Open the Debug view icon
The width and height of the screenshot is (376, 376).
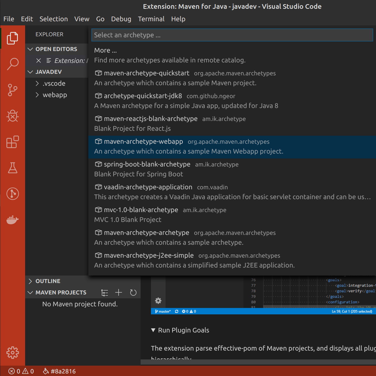[12, 116]
